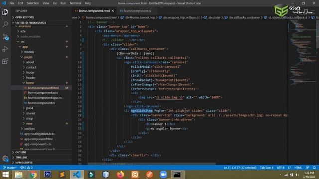319x179 pixels.
Task: Expand the header folder
Action: tap(31, 78)
